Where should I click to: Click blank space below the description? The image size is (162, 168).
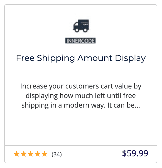[x=81, y=127]
